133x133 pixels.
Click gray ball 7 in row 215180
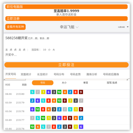tap(38, 92)
